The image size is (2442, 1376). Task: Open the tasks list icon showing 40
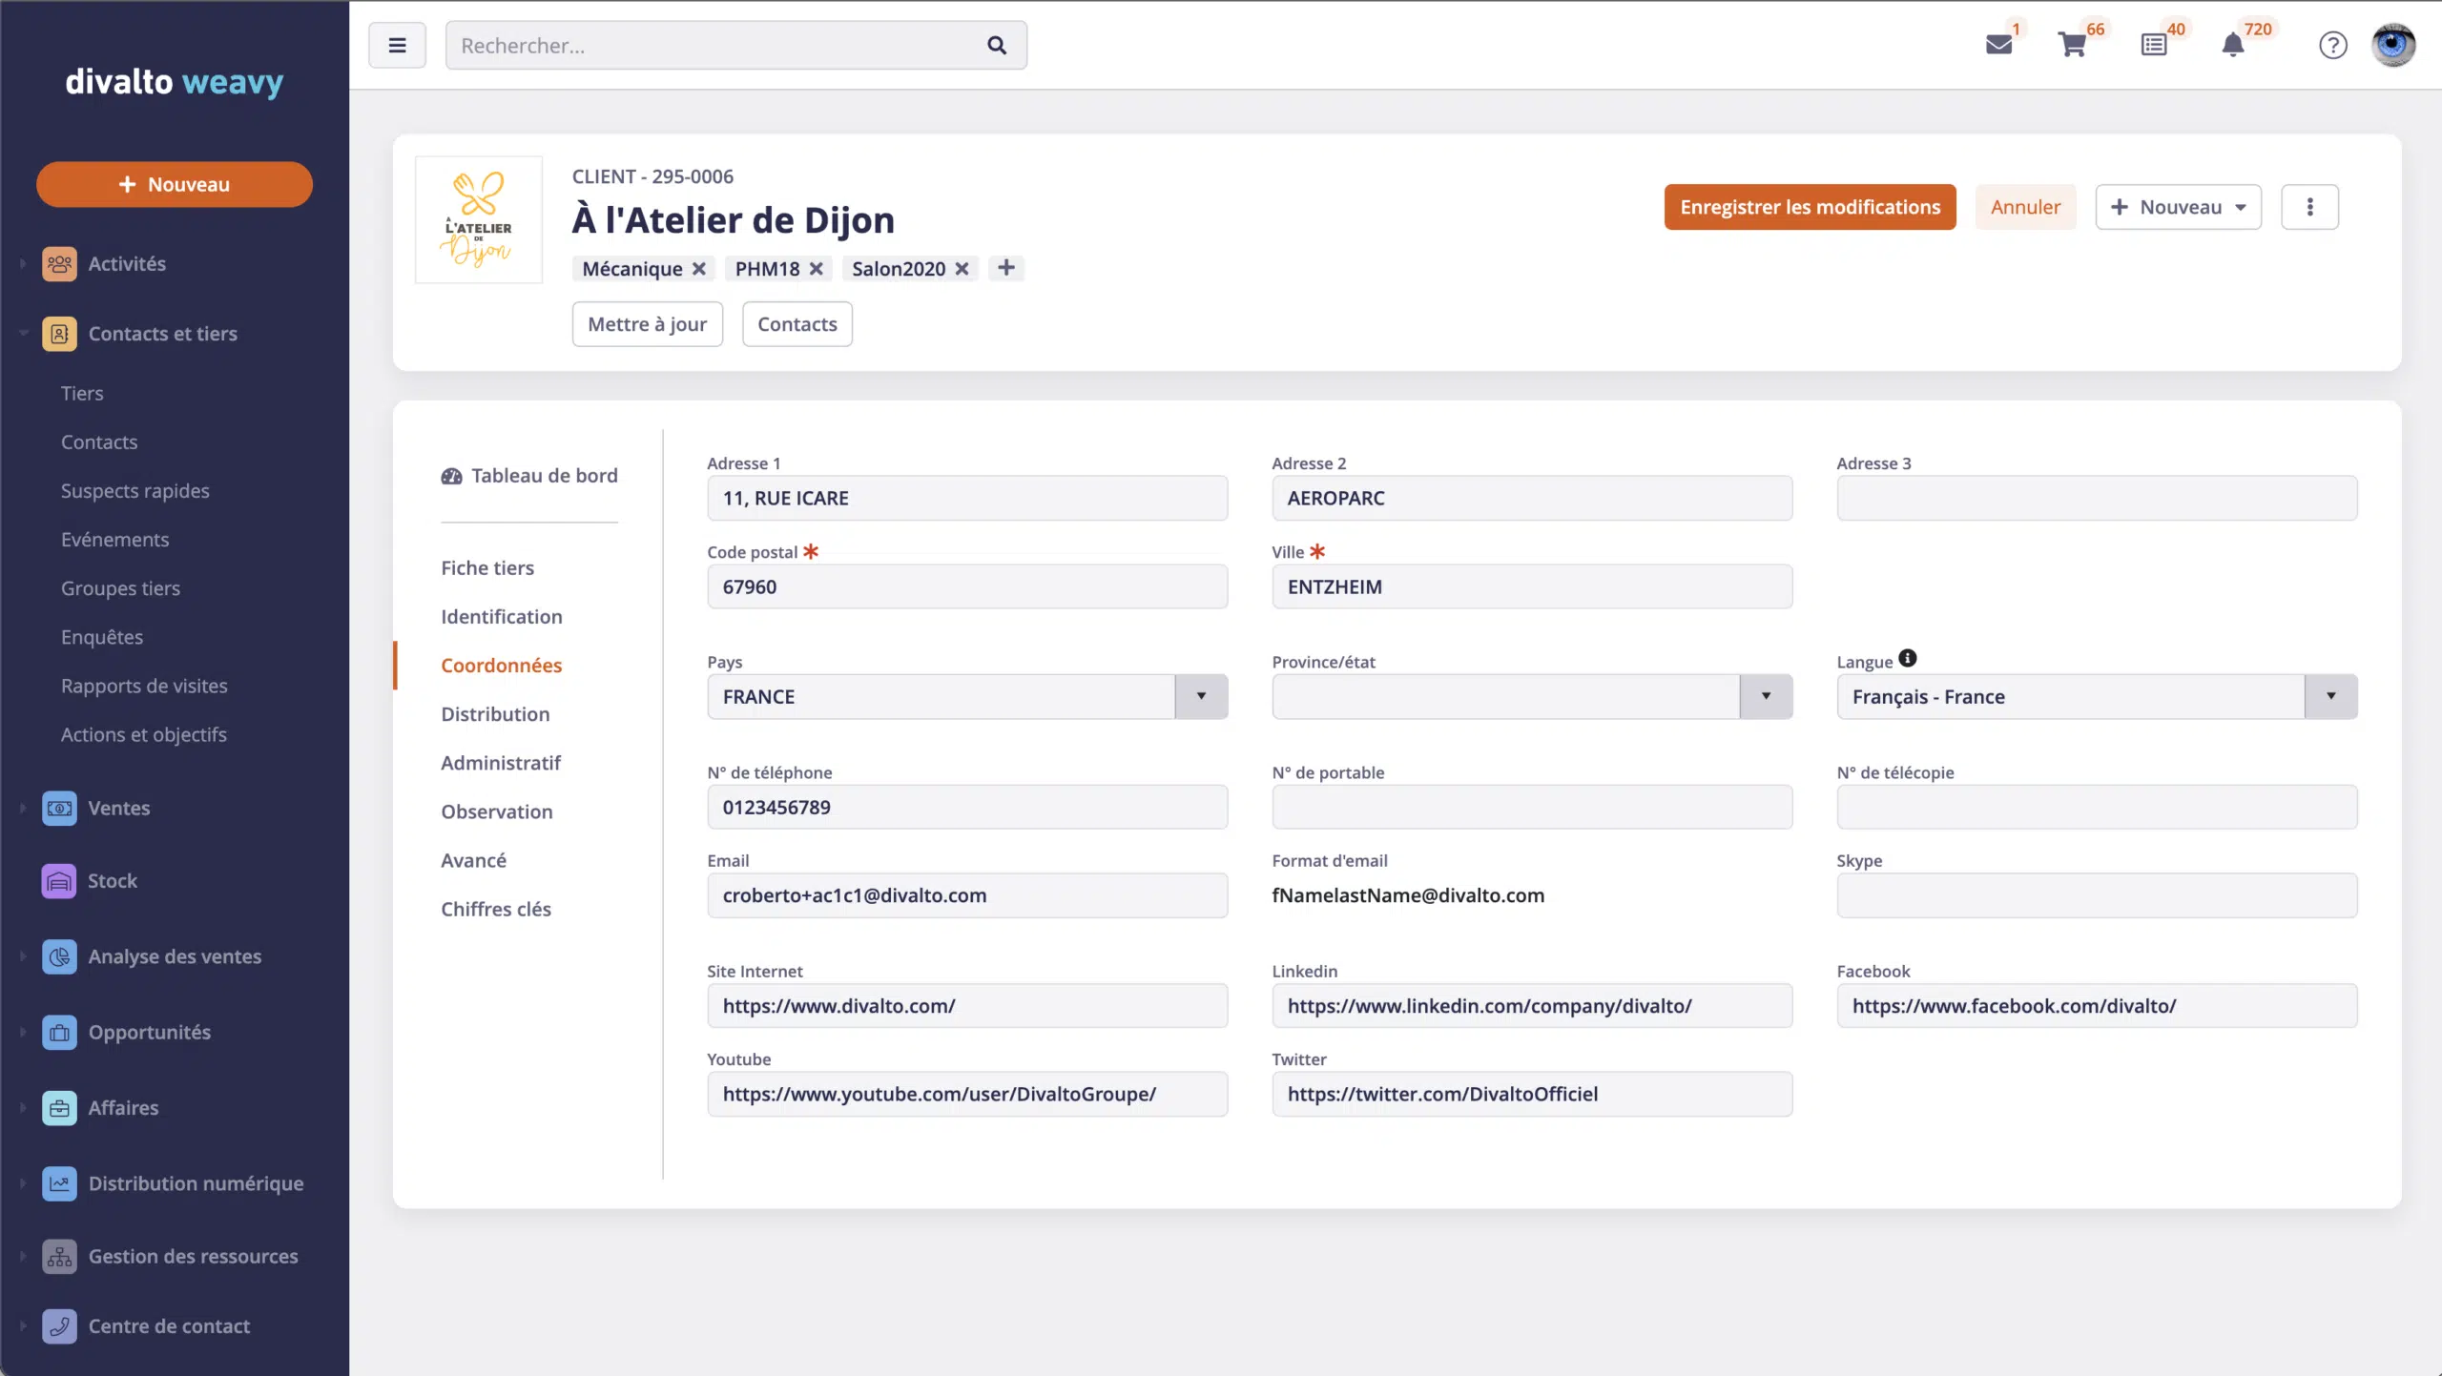tap(2155, 44)
